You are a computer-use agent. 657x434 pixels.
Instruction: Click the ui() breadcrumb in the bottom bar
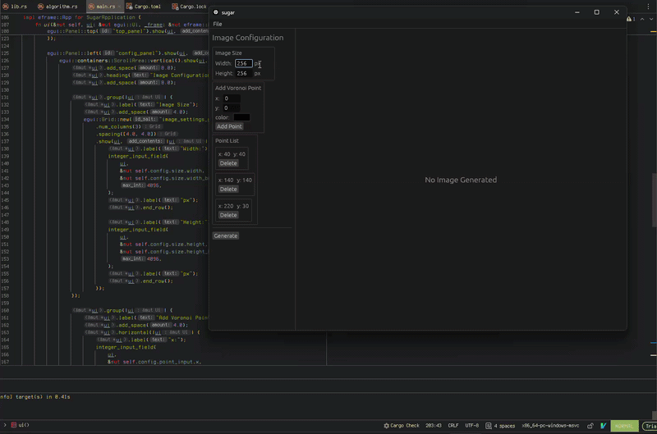(20, 425)
